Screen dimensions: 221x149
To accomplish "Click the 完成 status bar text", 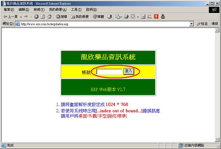I will coord(10,145).
